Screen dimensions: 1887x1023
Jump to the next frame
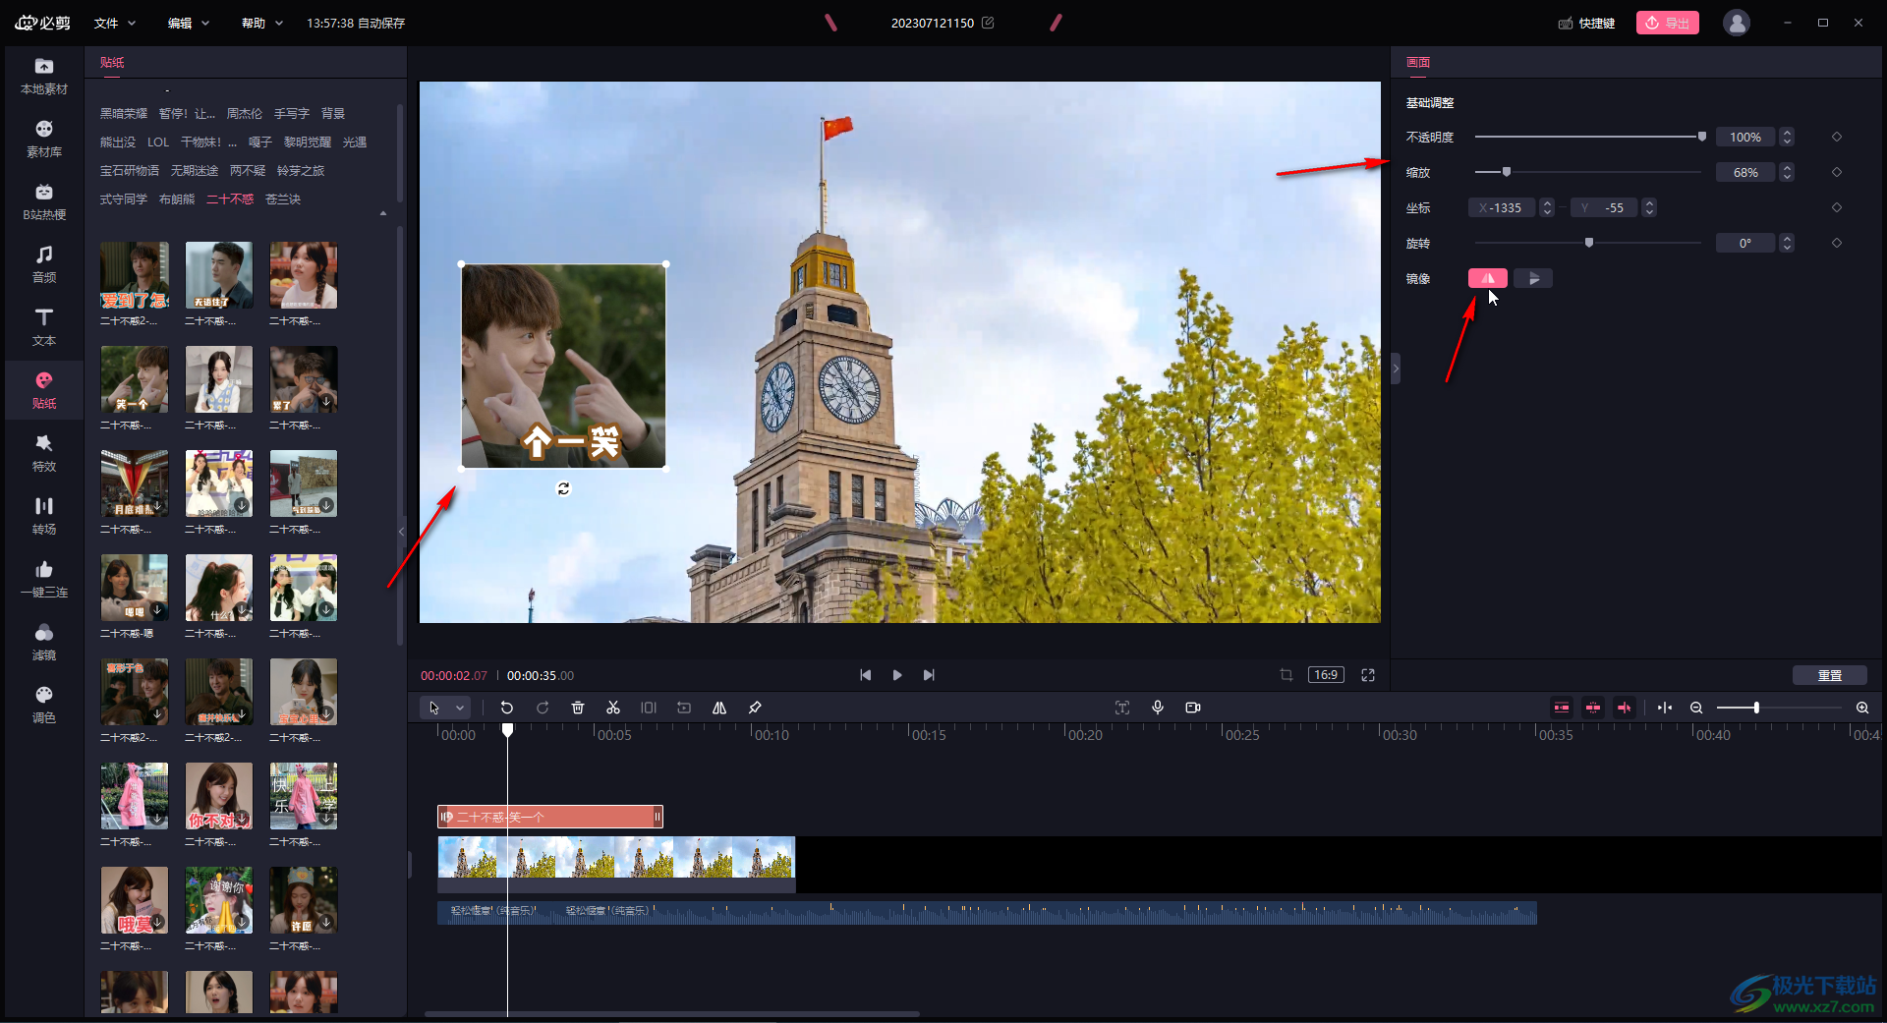point(929,675)
